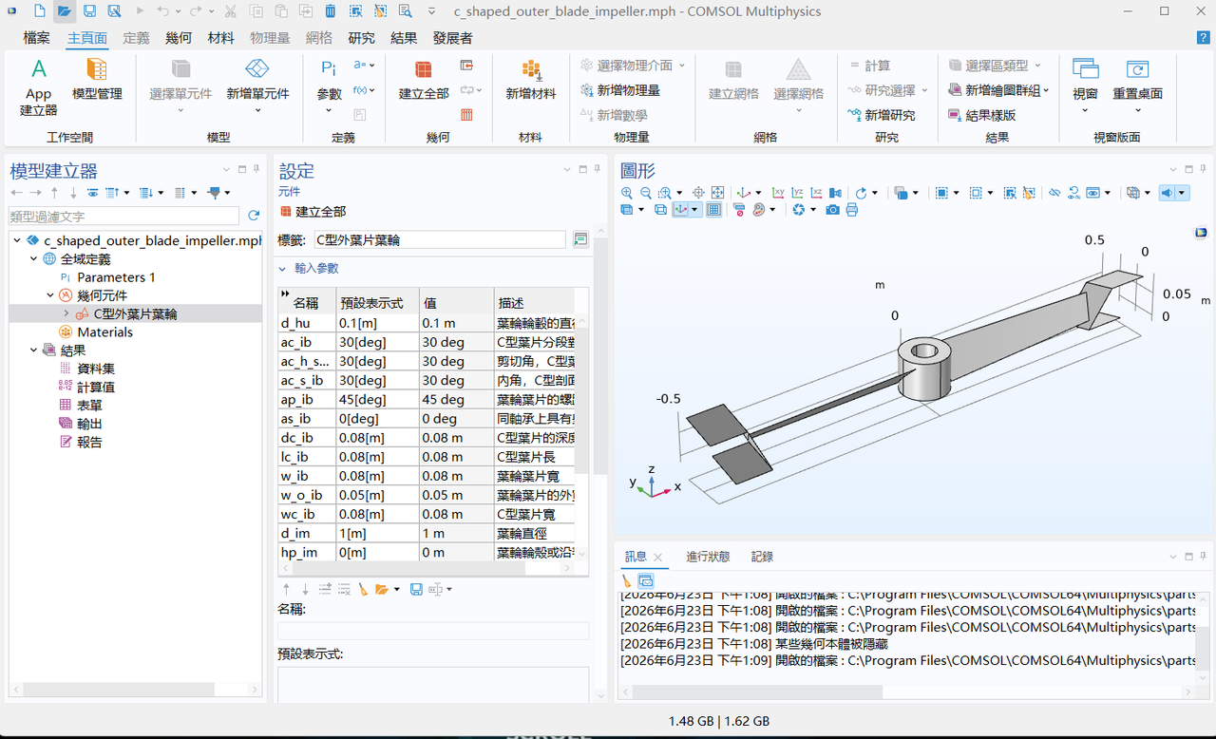1216x739 pixels.
Task: Click 建立全部 in the ribbon
Action: [424, 80]
